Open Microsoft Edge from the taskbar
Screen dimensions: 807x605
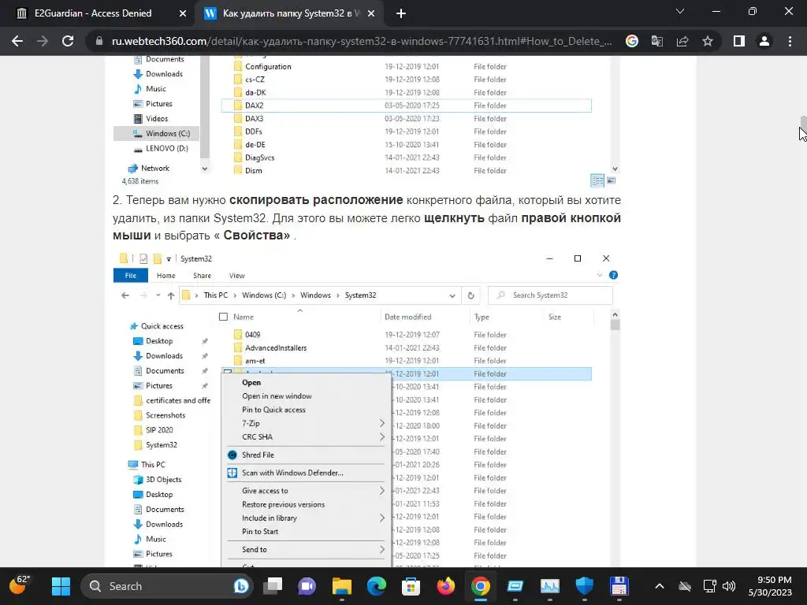click(x=376, y=586)
